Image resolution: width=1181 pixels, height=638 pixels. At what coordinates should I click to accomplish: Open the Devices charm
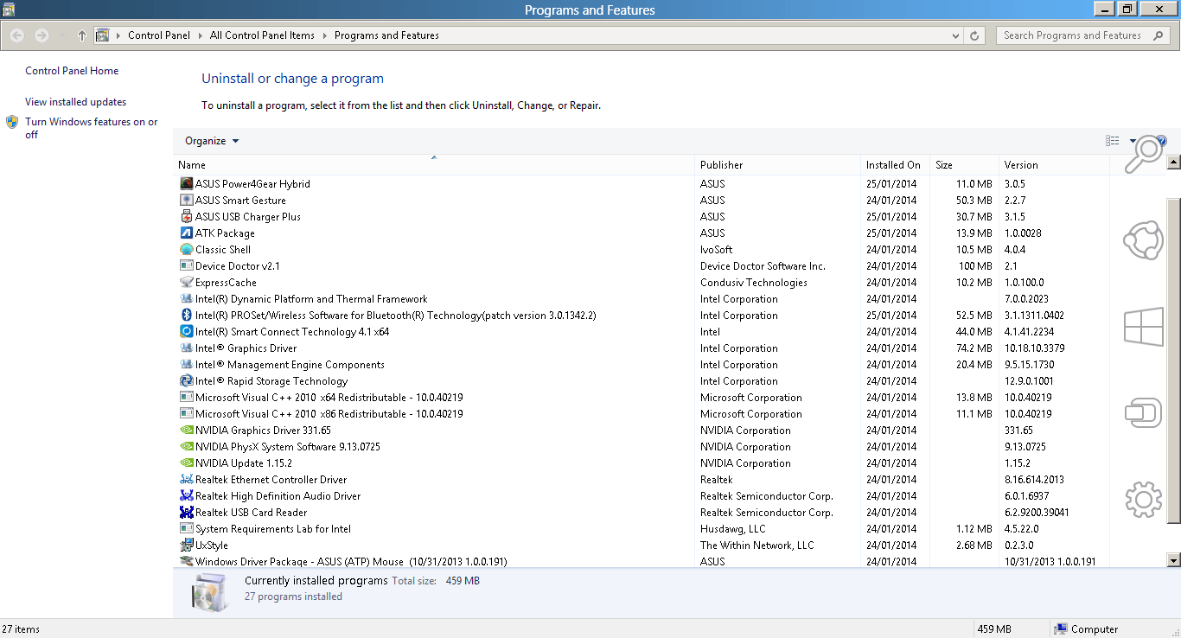pos(1143,412)
